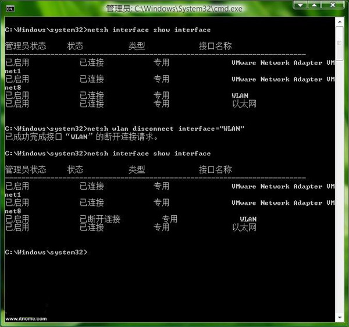Click the 类型 header in the first table
Image resolution: width=349 pixels, height=327 pixels.
tap(137, 46)
